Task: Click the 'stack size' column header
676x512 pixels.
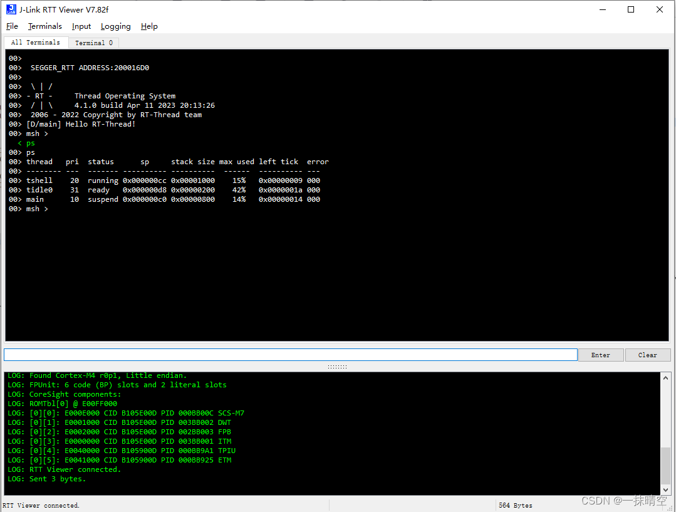Action: coord(193,162)
